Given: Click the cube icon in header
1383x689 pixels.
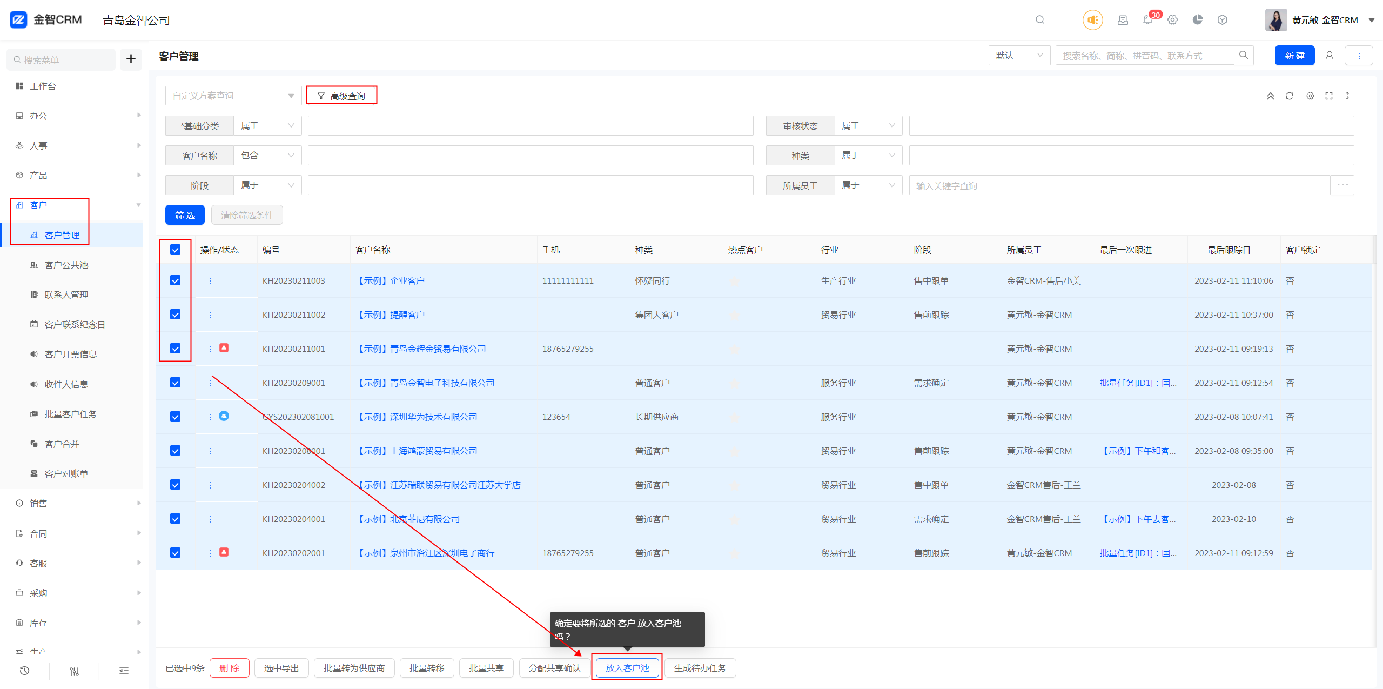Looking at the screenshot, I should 1223,20.
